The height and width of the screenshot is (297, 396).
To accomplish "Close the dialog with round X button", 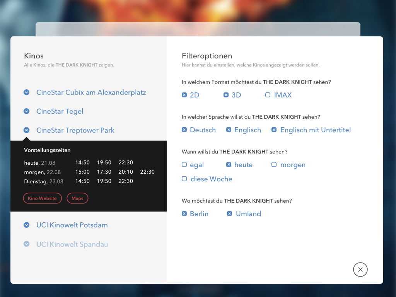I will pyautogui.click(x=360, y=270).
